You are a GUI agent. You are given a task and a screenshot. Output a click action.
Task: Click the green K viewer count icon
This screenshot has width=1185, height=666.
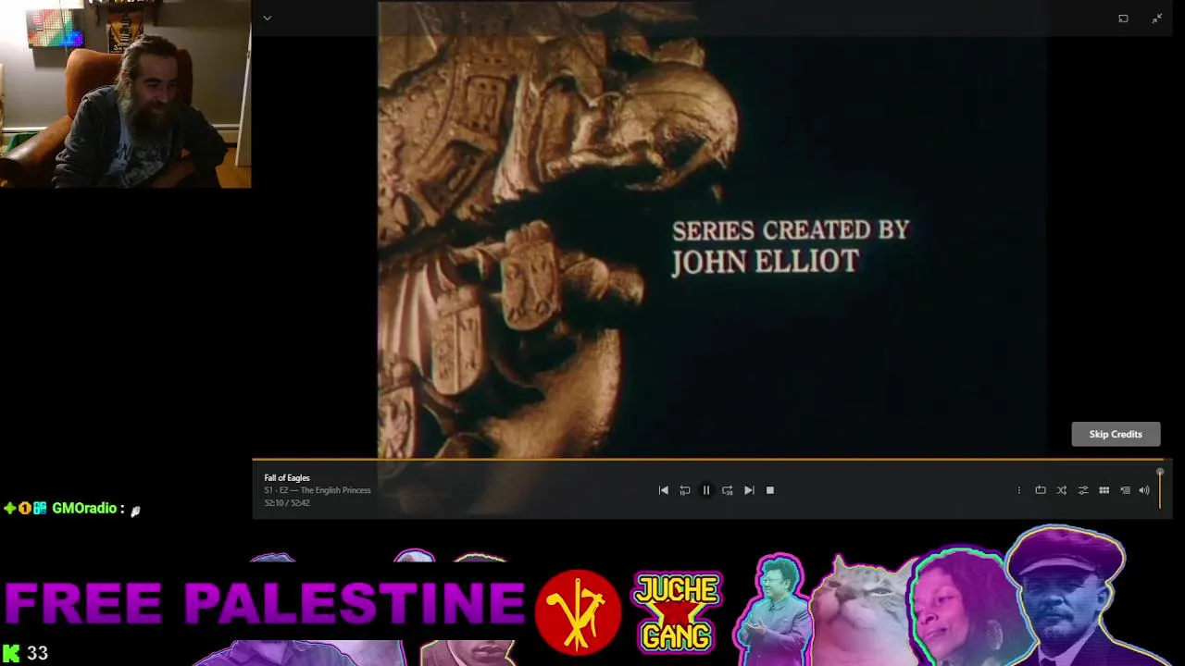click(x=11, y=653)
